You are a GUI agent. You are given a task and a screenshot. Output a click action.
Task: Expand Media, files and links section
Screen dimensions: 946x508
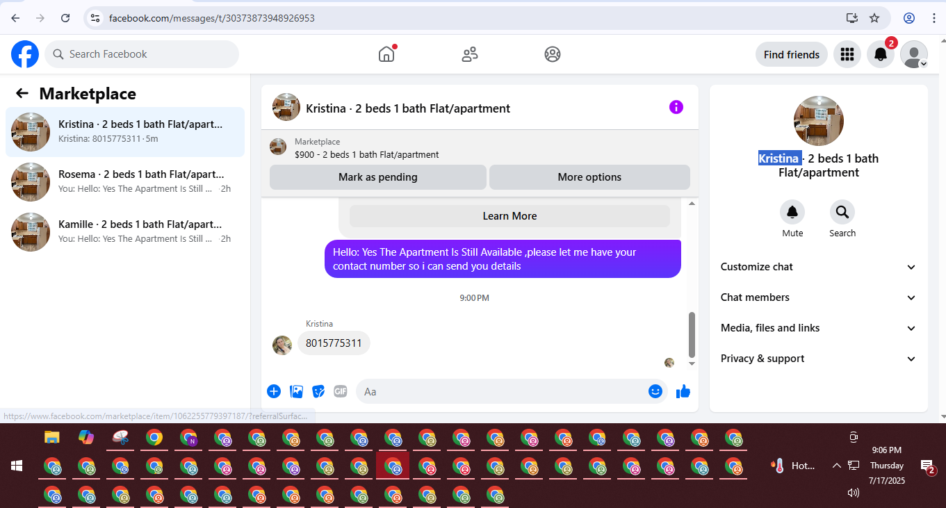tap(819, 328)
